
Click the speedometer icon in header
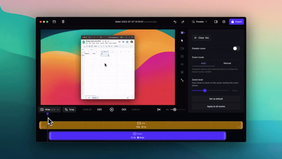224,22
